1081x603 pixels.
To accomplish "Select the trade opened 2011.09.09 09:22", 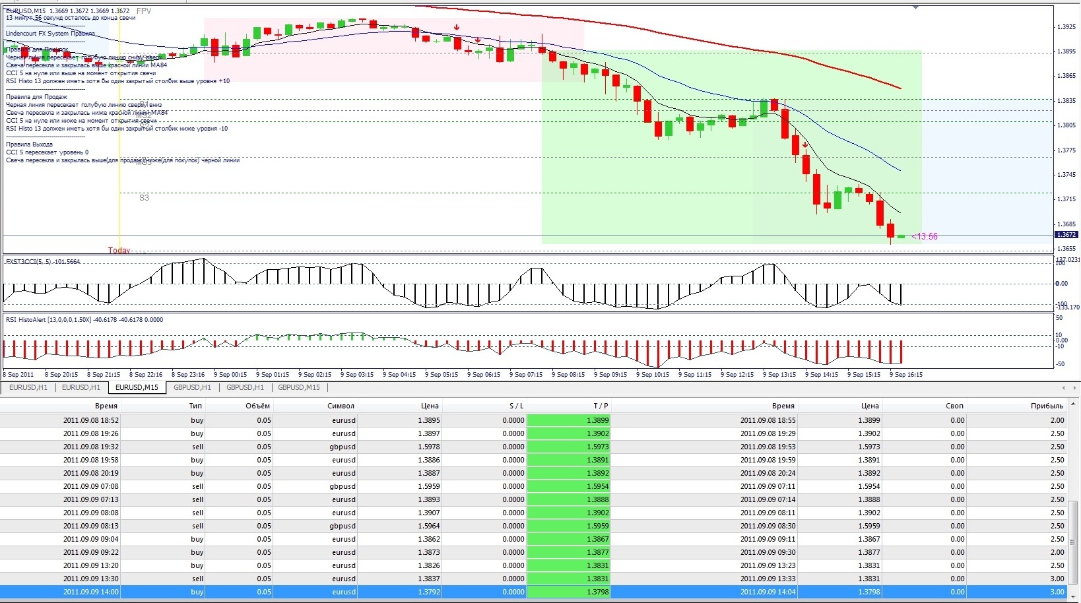I will [533, 552].
